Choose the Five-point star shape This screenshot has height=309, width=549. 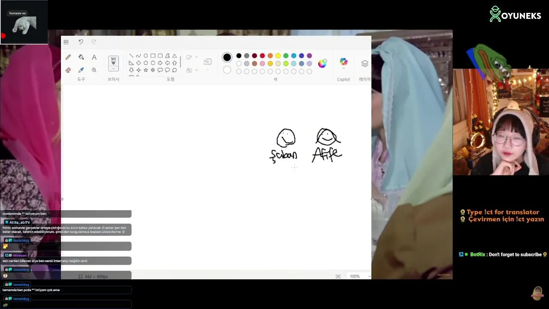click(x=146, y=70)
